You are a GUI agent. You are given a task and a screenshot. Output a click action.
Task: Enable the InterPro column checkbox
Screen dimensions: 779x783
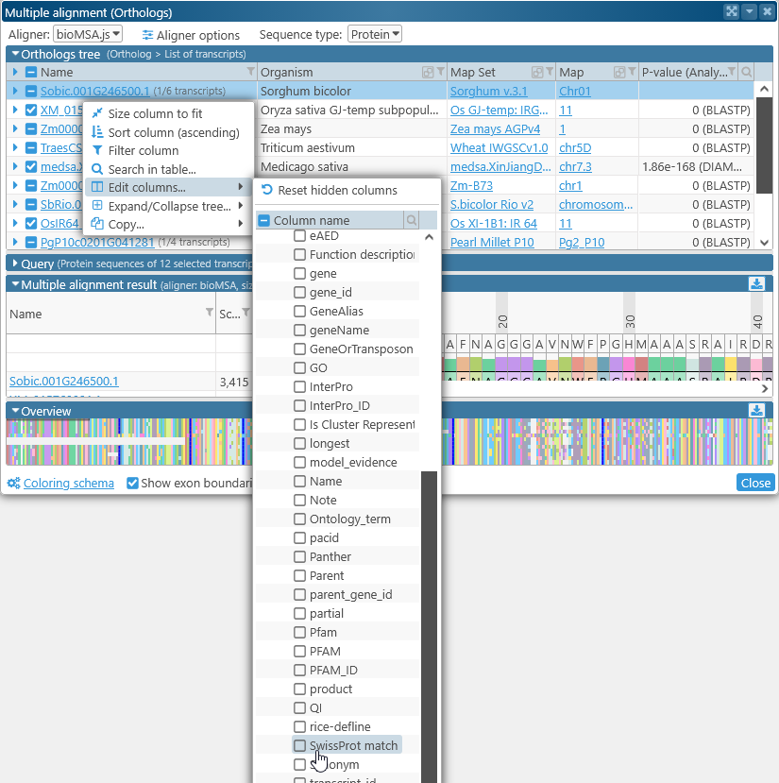coord(299,386)
